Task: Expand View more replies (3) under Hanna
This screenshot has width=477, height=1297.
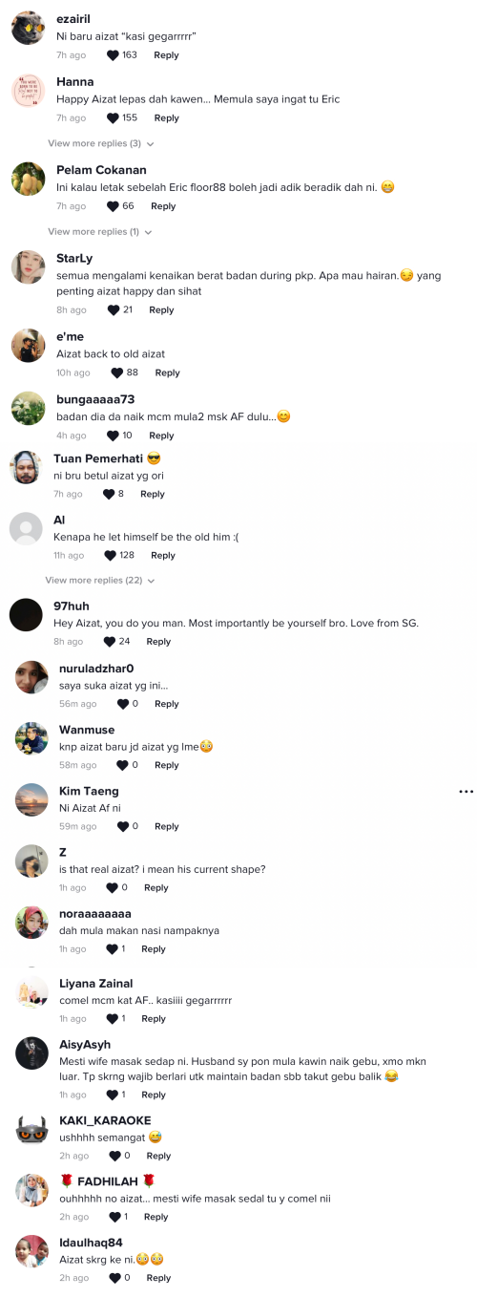Action: 101,143
